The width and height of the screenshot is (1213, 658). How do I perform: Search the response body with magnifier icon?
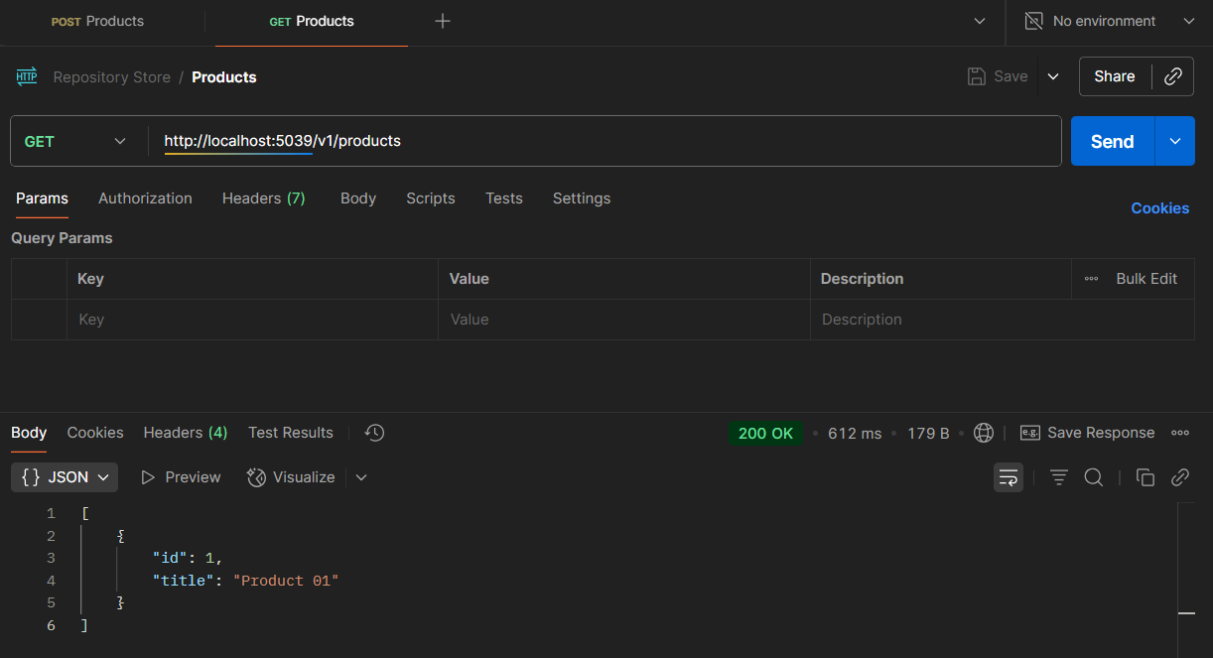1094,477
